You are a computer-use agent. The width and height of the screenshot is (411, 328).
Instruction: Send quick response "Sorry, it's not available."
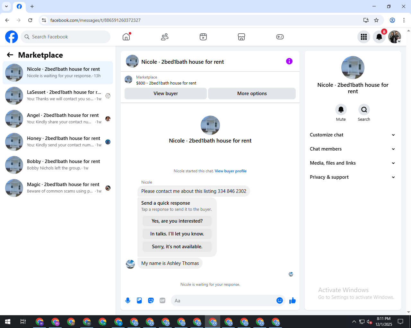pos(177,247)
